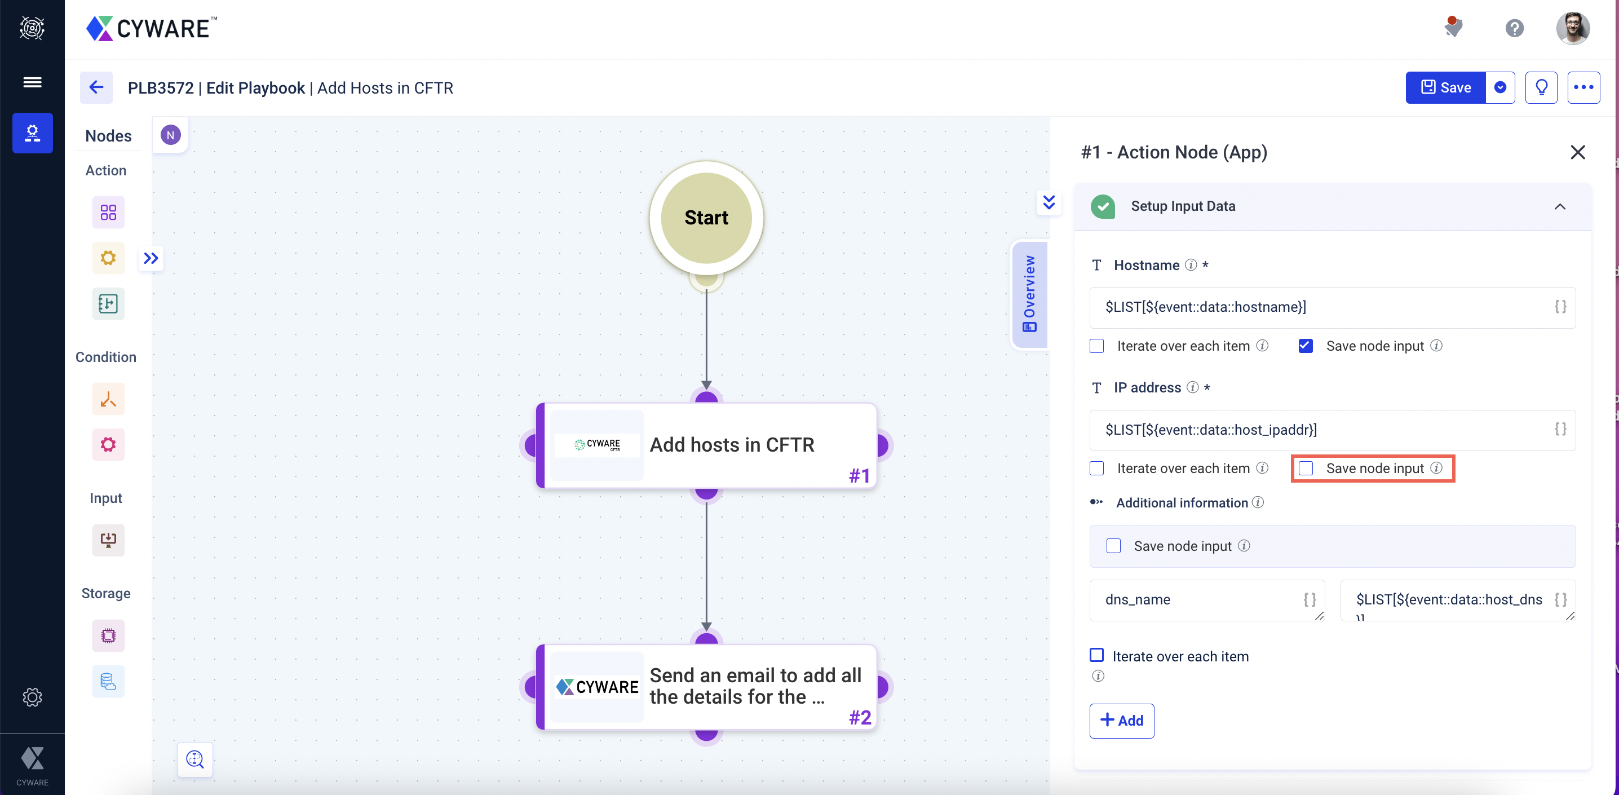This screenshot has height=795, width=1619.
Task: Go back using the left arrow button
Action: coord(96,87)
